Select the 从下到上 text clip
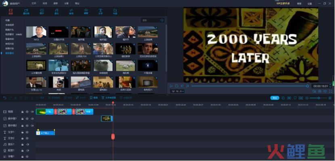This screenshot has width=335, height=161. 45,133
